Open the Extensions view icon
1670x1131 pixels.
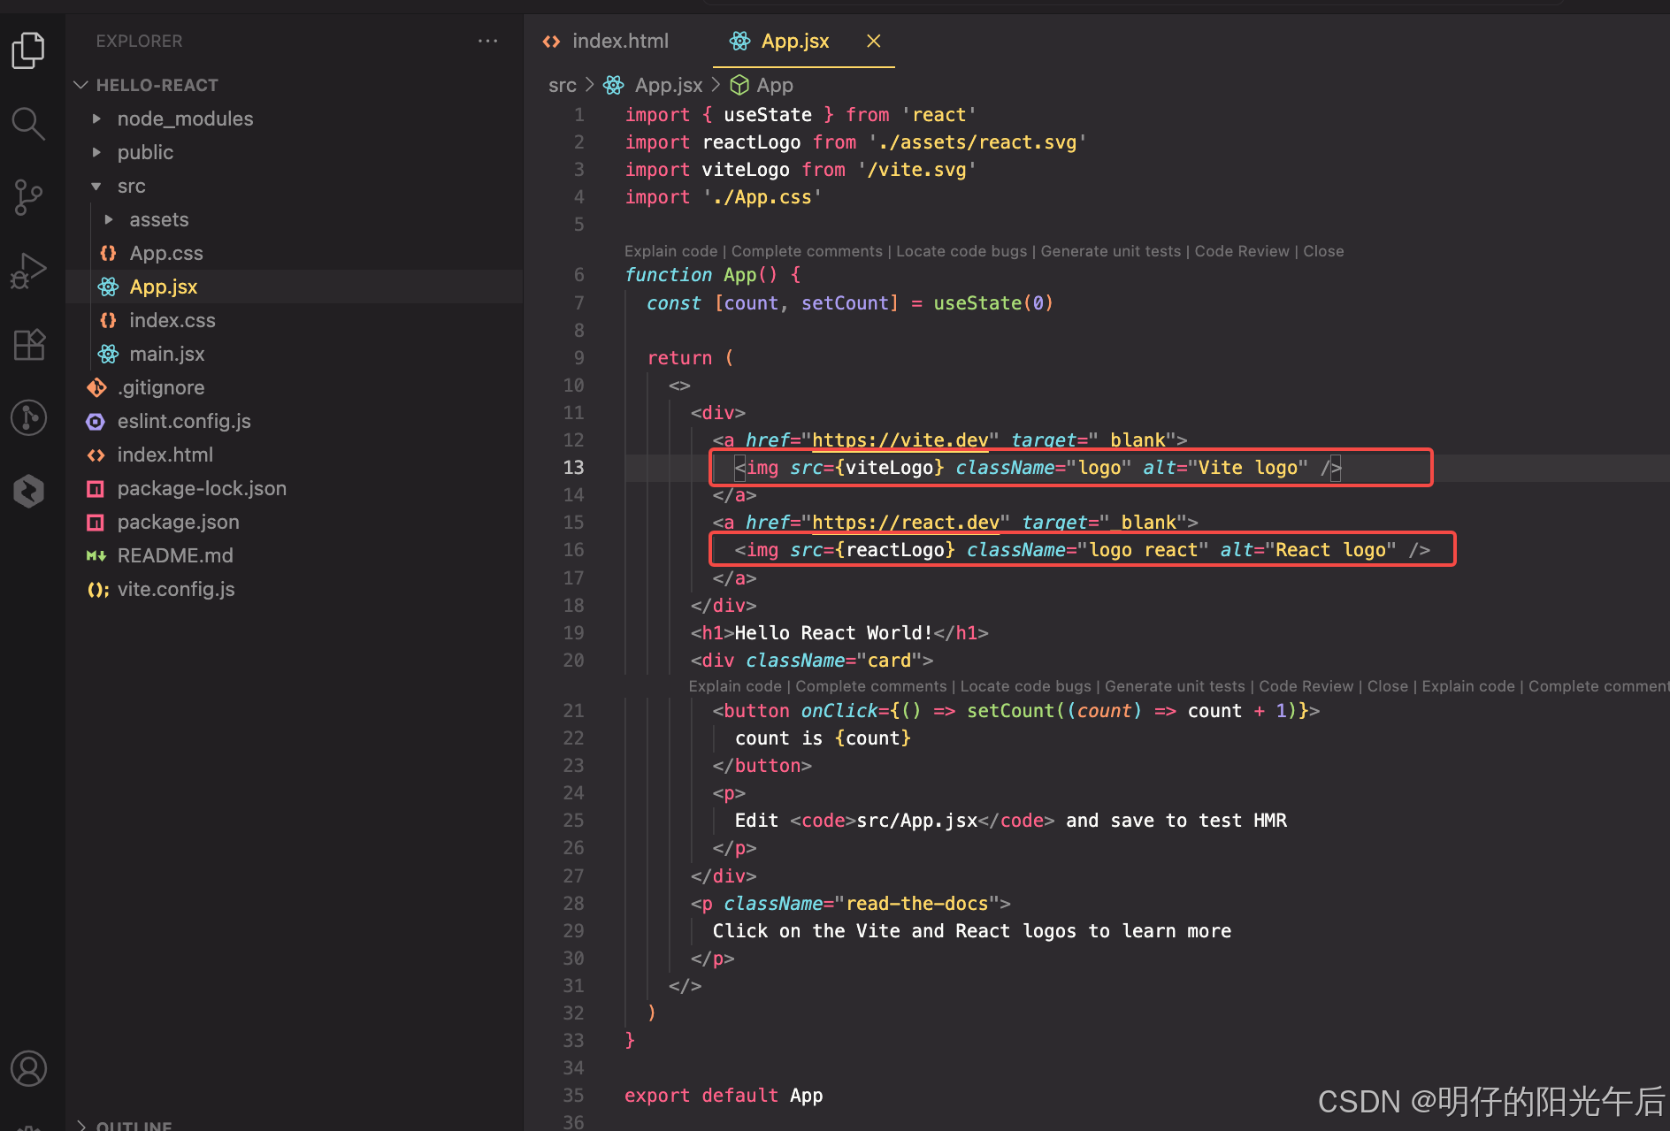28,344
